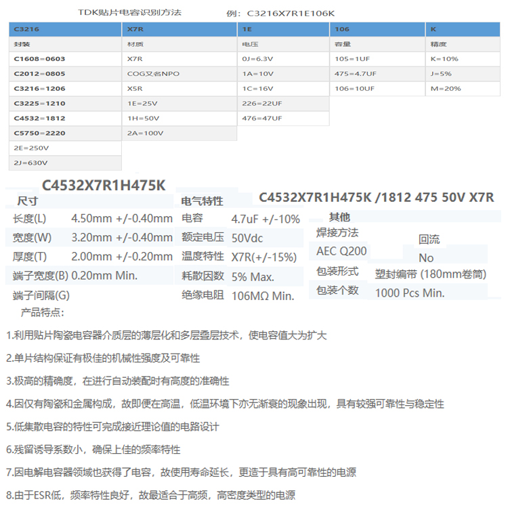The width and height of the screenshot is (508, 508).
Task: Click the 回流 soldering method value
Action: click(429, 239)
